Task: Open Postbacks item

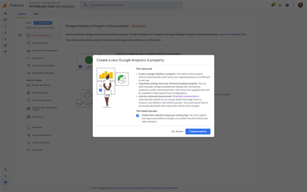Action: pyautogui.click(x=37, y=127)
